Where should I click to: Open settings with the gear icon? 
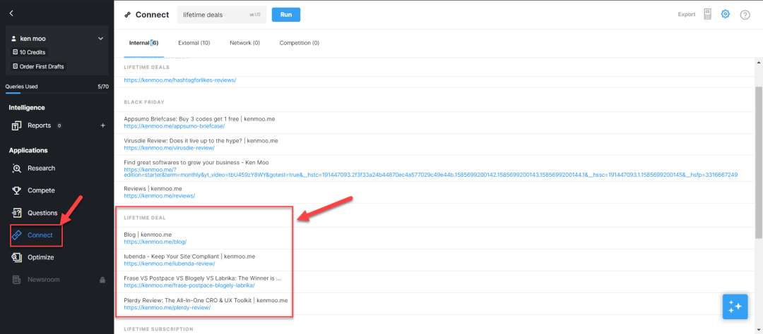[x=725, y=14]
